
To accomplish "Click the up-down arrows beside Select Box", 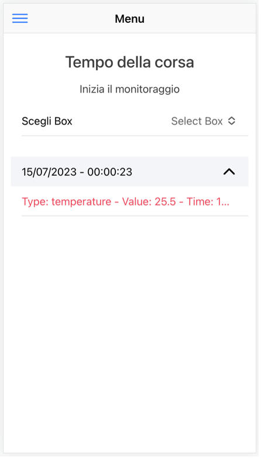I will tap(232, 121).
